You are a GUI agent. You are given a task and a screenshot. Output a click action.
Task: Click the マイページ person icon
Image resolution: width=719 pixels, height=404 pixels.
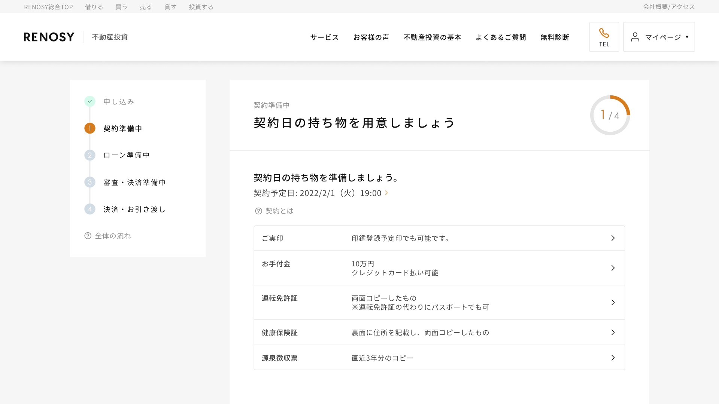click(x=635, y=37)
